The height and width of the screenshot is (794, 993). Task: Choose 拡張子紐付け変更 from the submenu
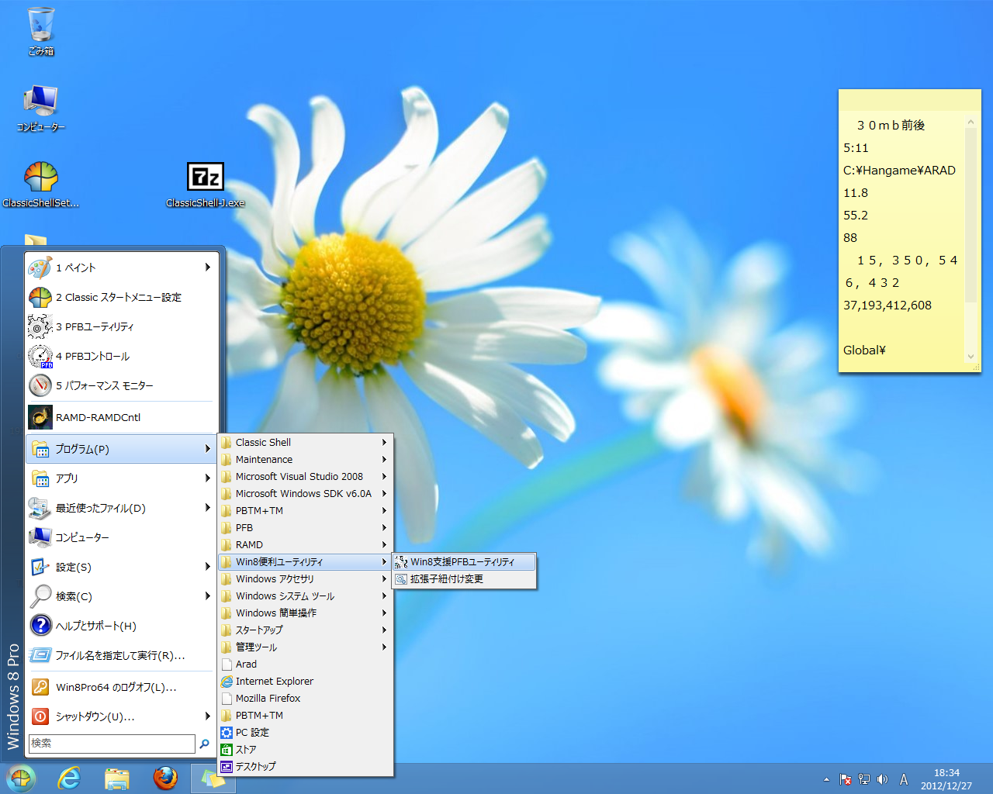click(x=447, y=578)
